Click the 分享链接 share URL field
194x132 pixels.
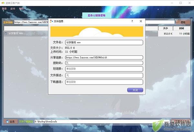click(x=104, y=58)
